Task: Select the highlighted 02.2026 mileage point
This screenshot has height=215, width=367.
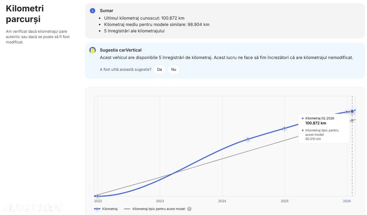Action: tap(352, 111)
